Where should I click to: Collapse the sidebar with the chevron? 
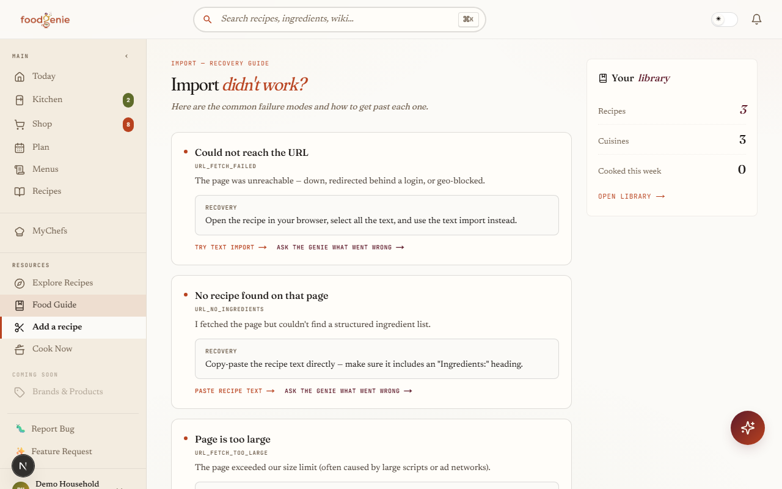pyautogui.click(x=126, y=56)
